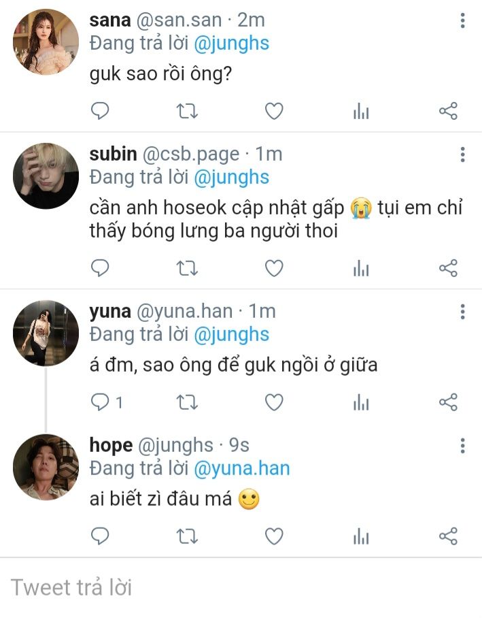Open the @yuna.han mention link
482x618 pixels.
tap(241, 468)
